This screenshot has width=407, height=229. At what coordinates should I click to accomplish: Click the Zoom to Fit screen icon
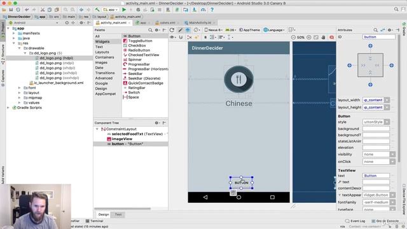[316, 38]
